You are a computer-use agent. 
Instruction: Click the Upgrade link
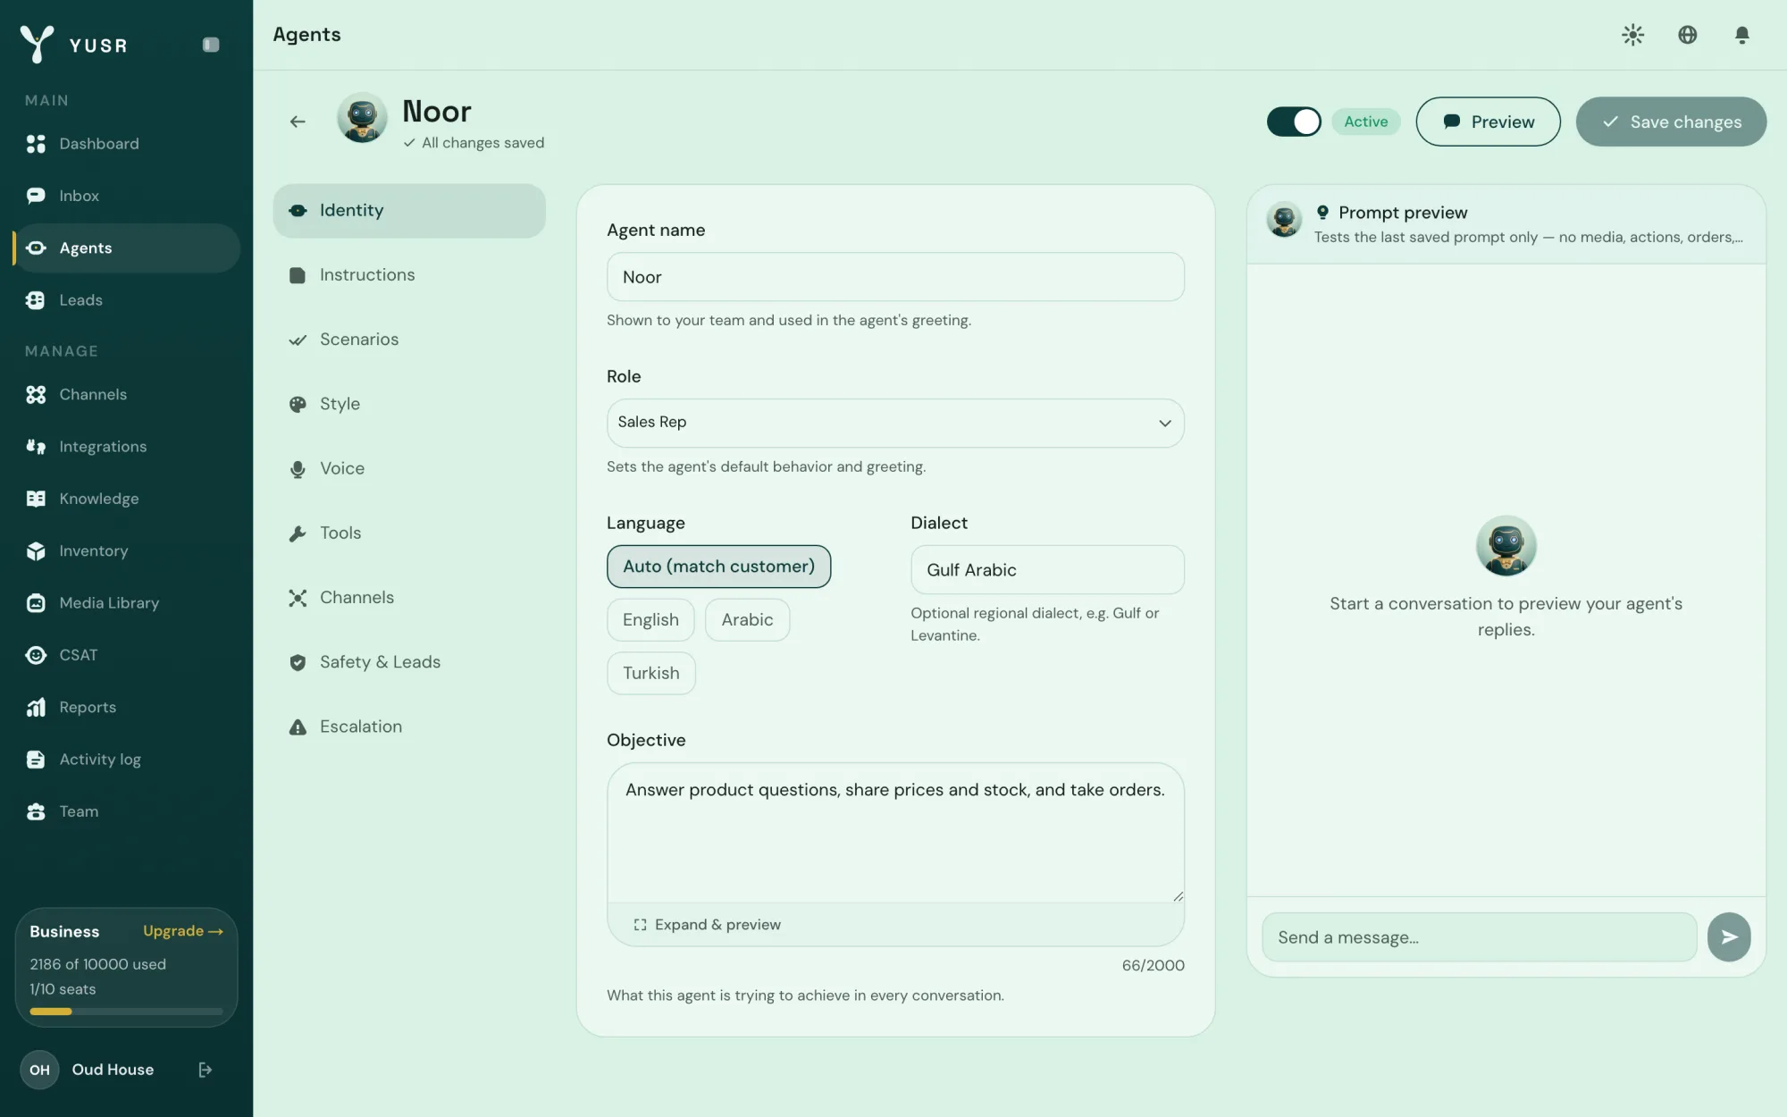point(183,931)
